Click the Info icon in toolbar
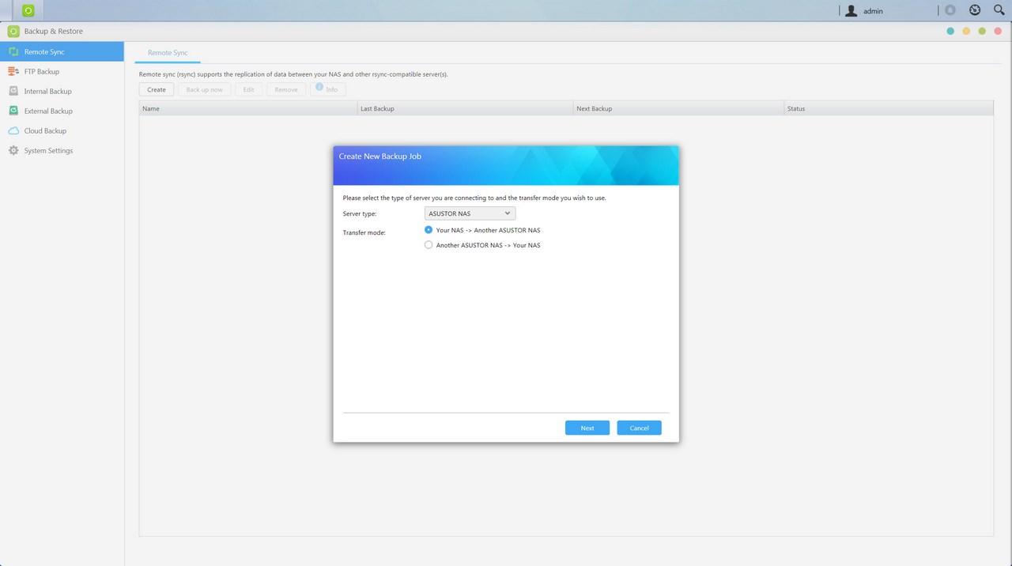The width and height of the screenshot is (1012, 566). click(319, 87)
